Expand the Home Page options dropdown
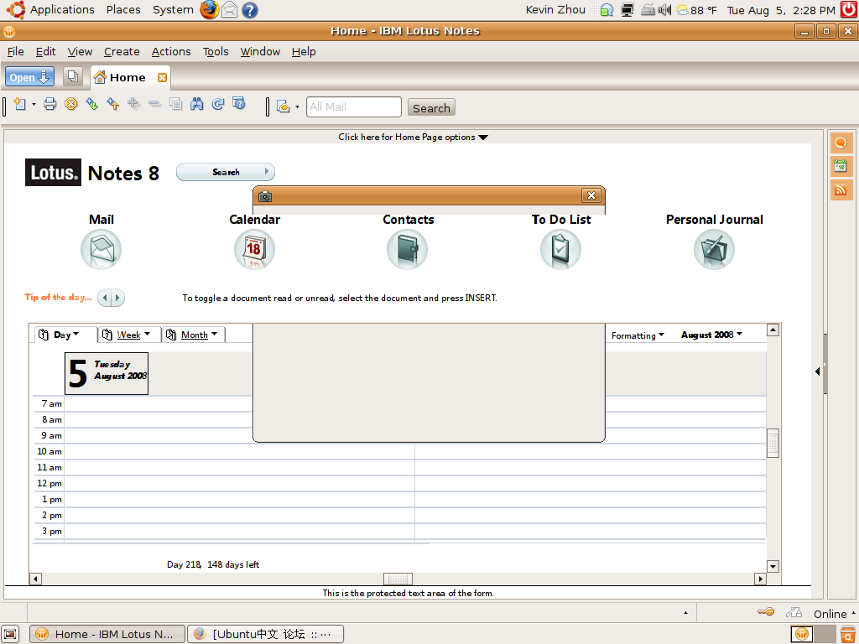 (x=413, y=137)
